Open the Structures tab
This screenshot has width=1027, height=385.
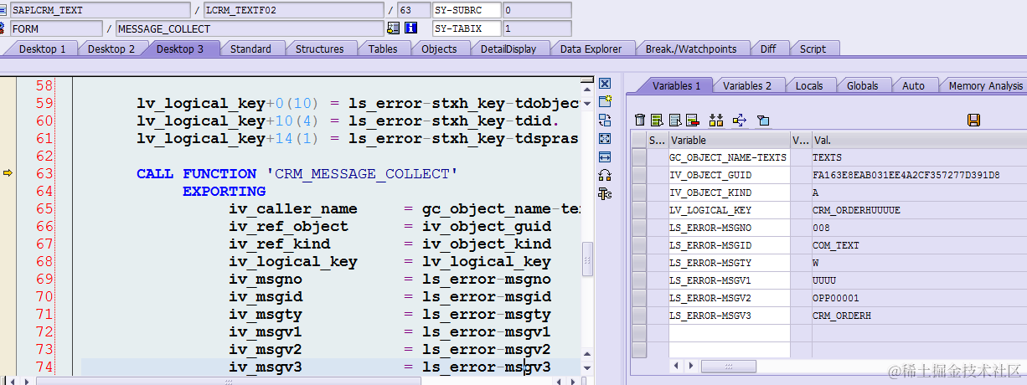tap(320, 49)
